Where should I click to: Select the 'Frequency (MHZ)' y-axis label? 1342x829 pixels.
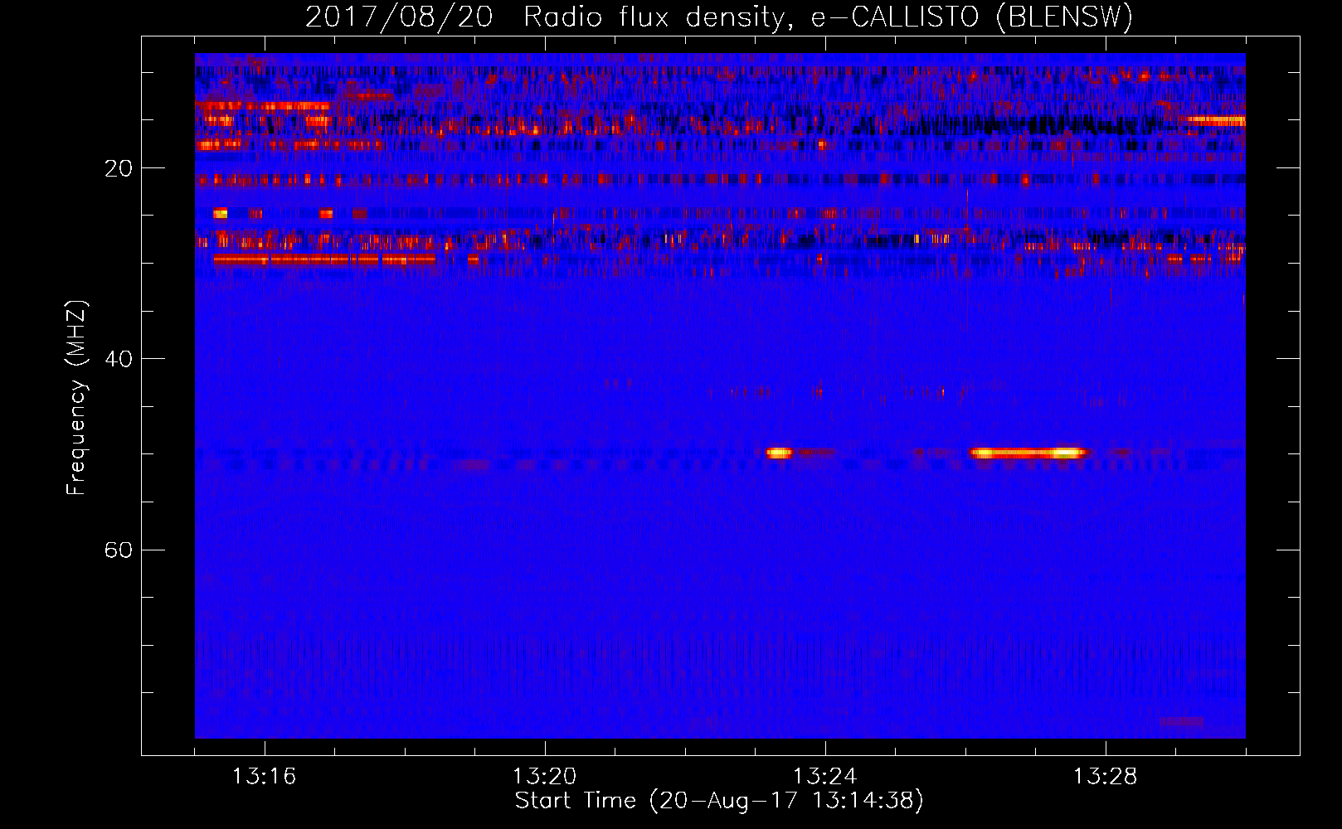[76, 398]
